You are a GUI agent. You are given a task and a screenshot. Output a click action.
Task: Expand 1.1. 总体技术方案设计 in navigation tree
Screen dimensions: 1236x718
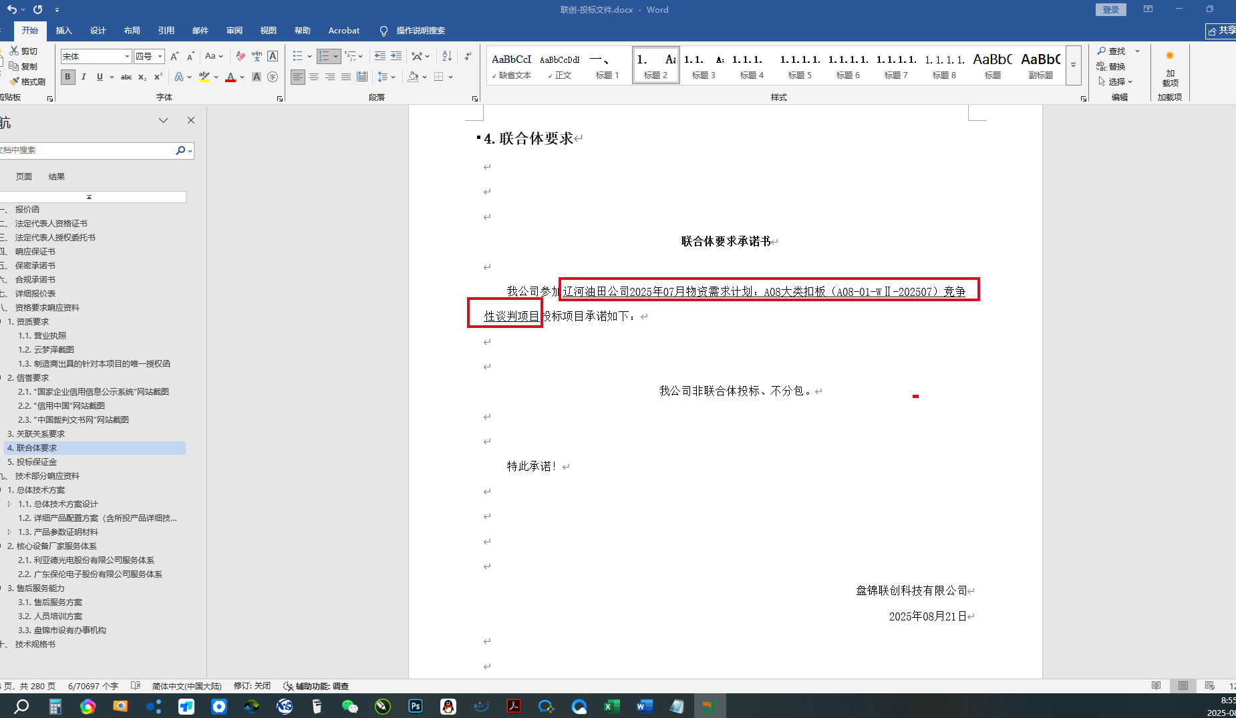[x=9, y=504]
